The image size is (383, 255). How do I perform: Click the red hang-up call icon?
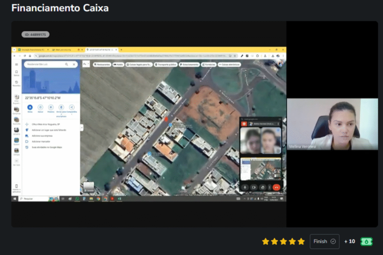(x=276, y=187)
